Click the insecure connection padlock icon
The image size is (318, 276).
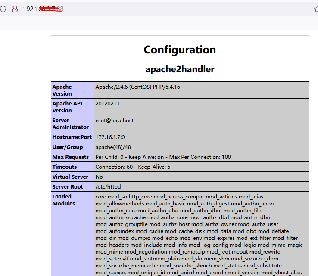15,9
